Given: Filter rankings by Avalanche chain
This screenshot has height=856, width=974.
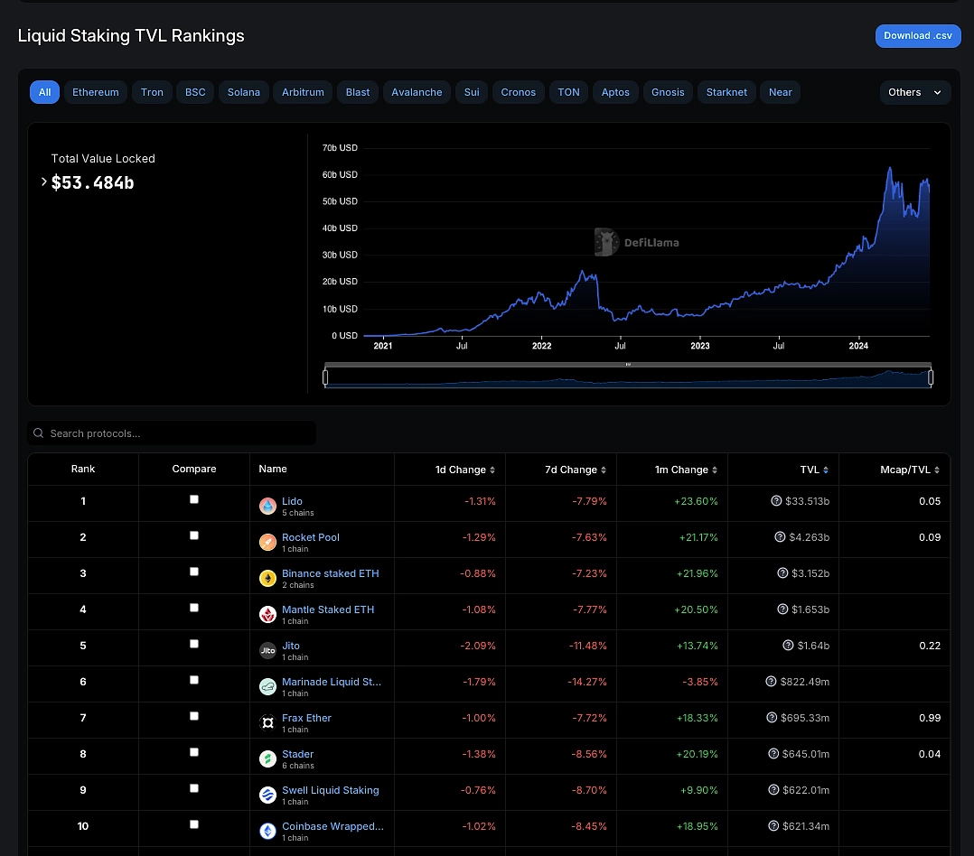Looking at the screenshot, I should point(417,92).
